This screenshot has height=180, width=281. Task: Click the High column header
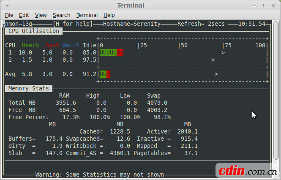pos(93,96)
